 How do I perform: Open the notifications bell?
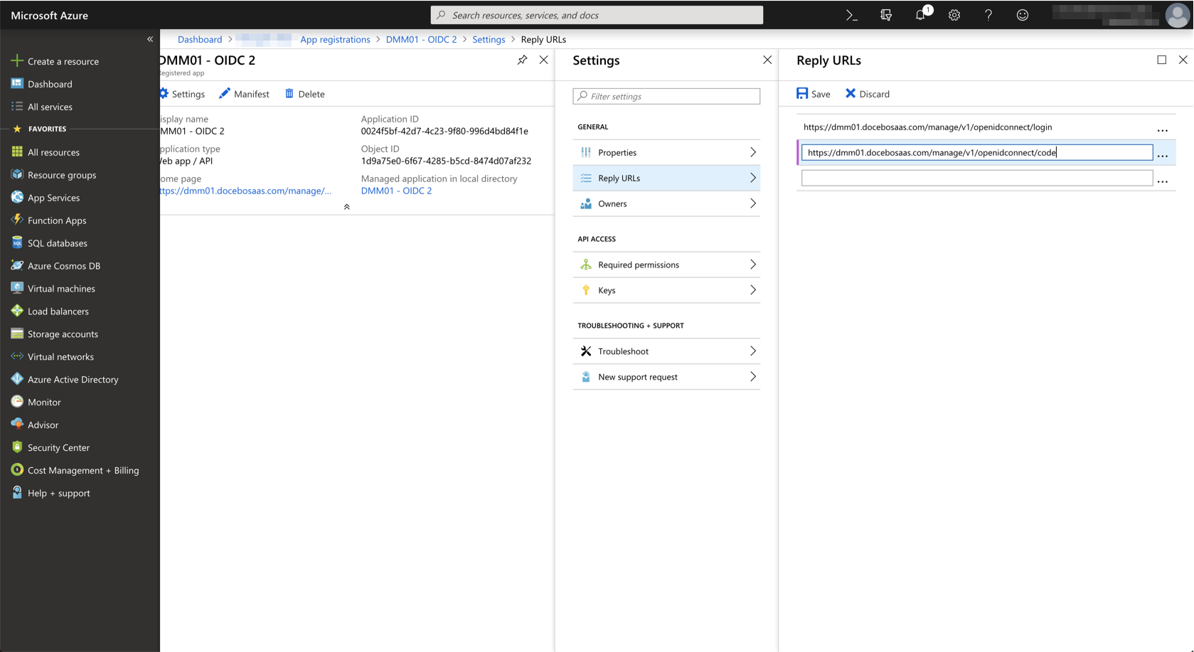click(x=920, y=15)
